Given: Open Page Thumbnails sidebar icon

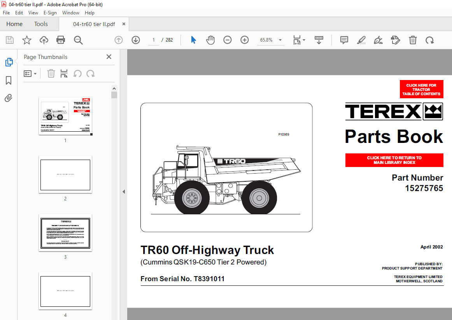Looking at the screenshot, I should [9, 62].
